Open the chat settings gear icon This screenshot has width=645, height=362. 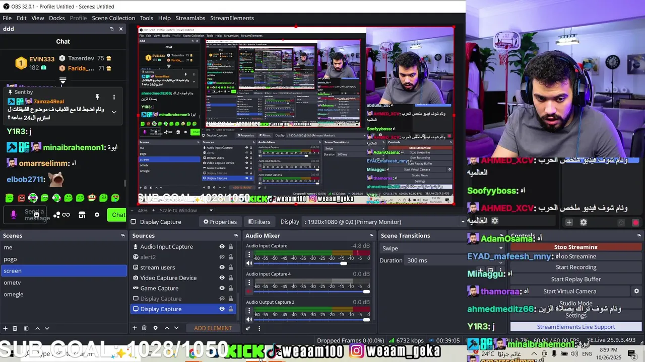(97, 215)
